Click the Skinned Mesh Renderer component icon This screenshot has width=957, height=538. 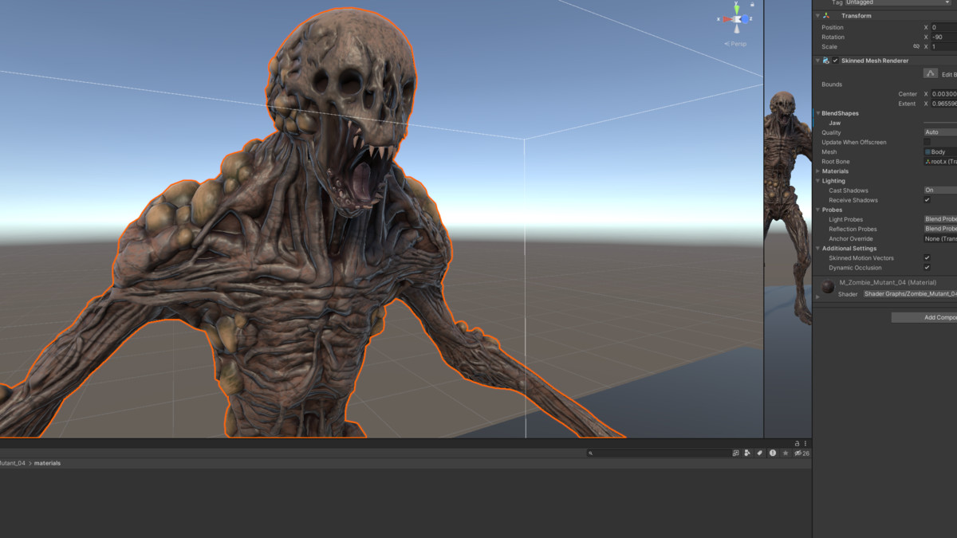tap(826, 61)
